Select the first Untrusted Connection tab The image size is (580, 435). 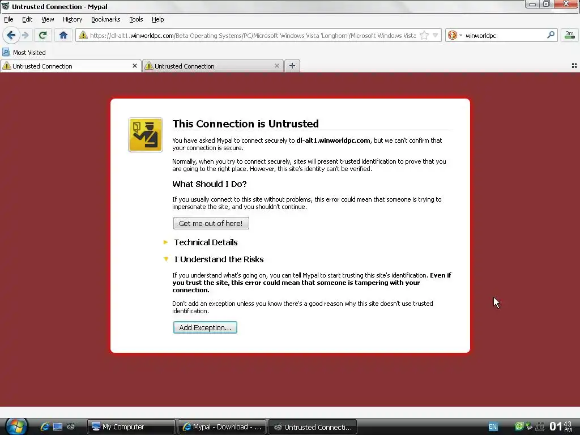70,66
